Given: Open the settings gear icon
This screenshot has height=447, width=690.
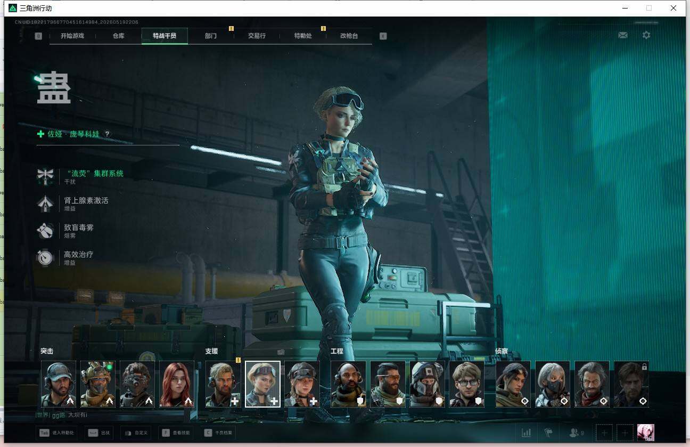Looking at the screenshot, I should [x=646, y=35].
